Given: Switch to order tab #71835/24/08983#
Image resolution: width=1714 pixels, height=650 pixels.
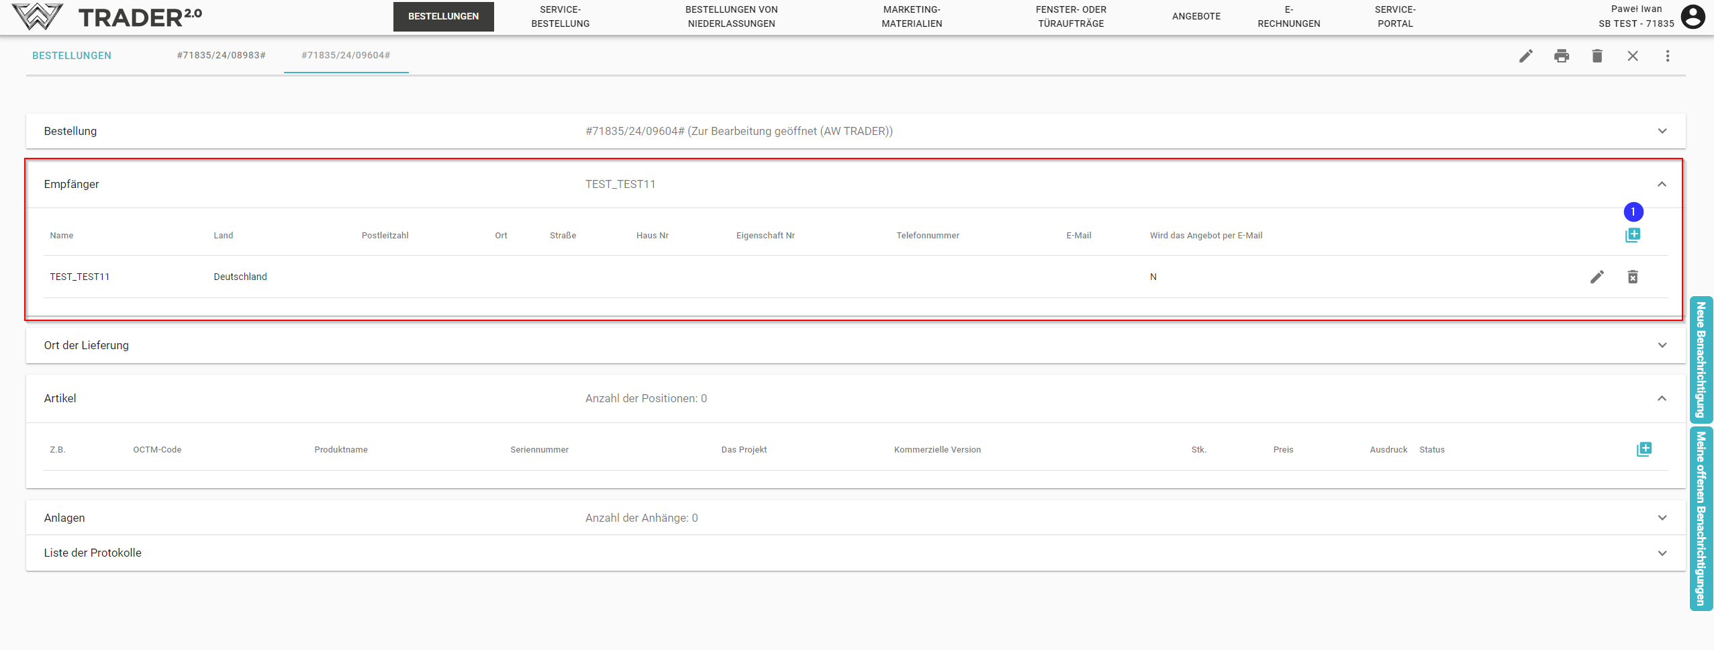Looking at the screenshot, I should pos(221,55).
